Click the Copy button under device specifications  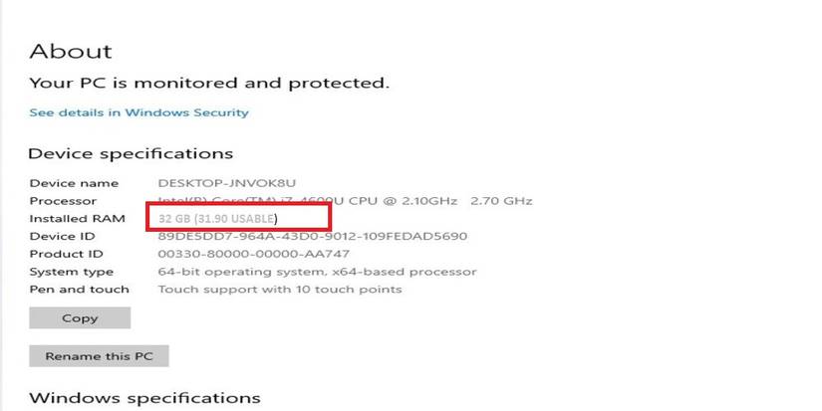tap(80, 318)
